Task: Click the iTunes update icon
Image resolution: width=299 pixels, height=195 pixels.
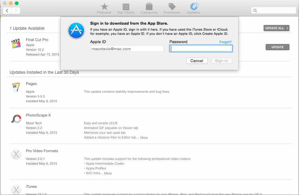Action: point(16,189)
